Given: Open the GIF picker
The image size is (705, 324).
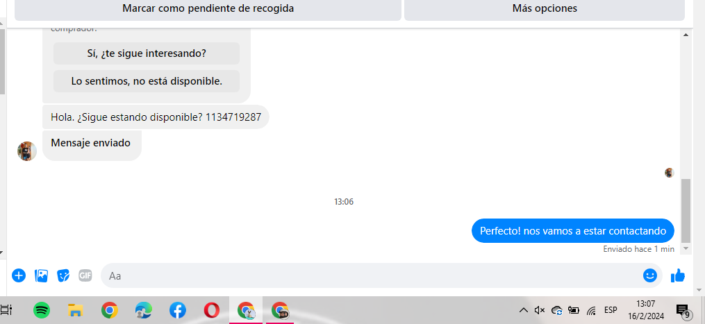Looking at the screenshot, I should [x=85, y=275].
